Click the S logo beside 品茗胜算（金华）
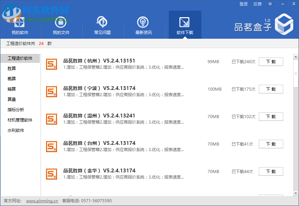 (52, 174)
